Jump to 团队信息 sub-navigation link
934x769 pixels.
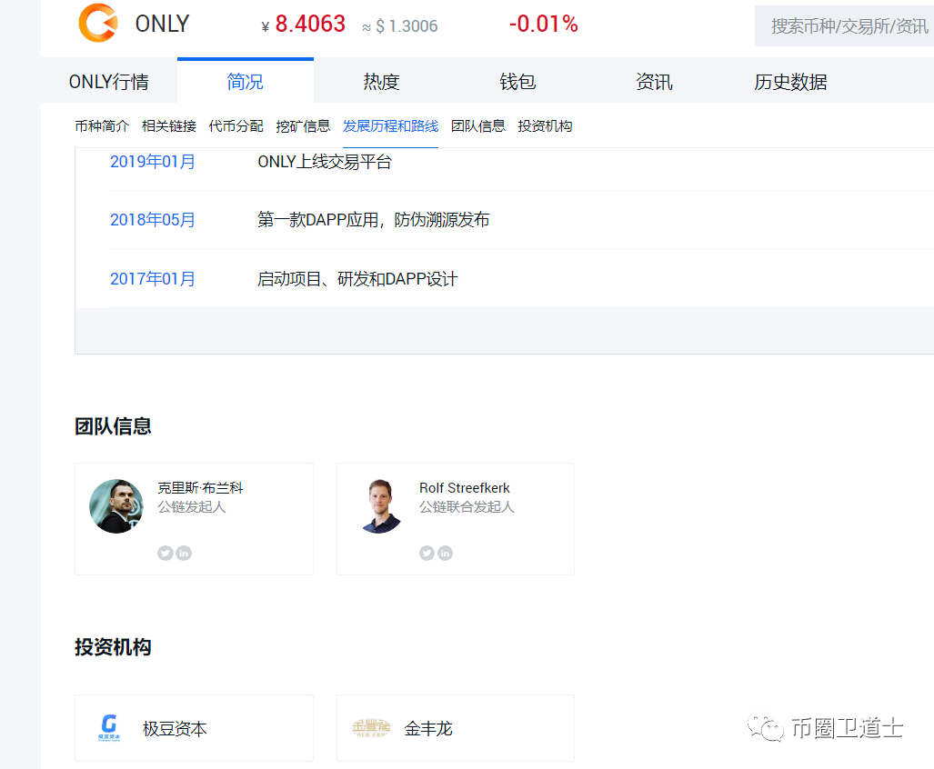478,126
